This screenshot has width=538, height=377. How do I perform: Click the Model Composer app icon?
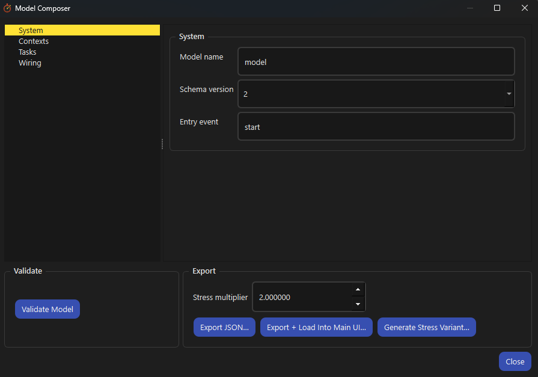pos(7,8)
